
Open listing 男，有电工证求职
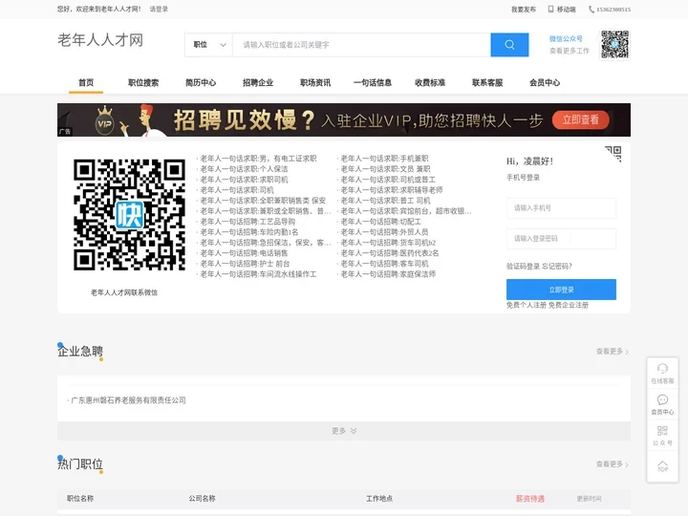pos(258,159)
